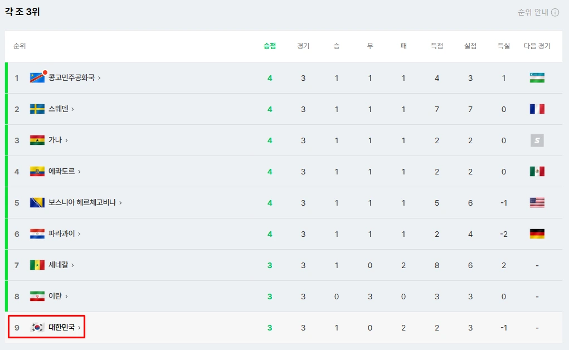Screen dimensions: 569x350
Task: Open the 이란 team link
Action: tap(55, 296)
